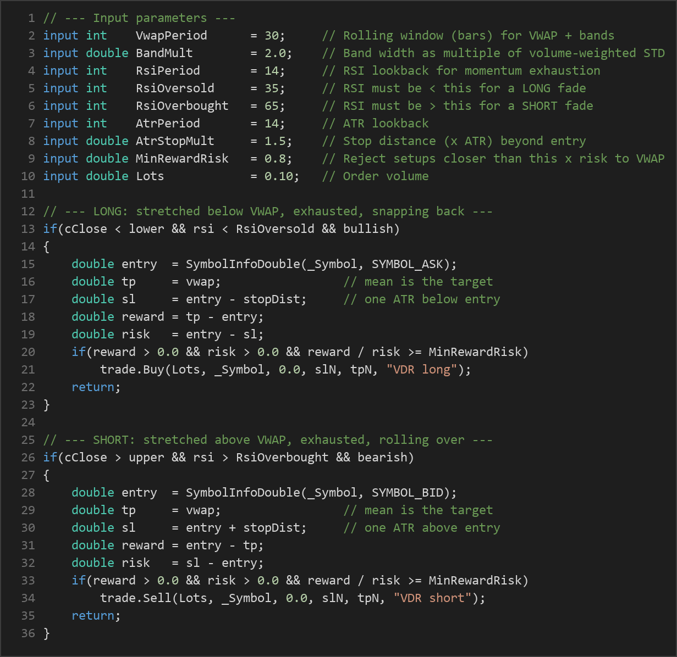
Task: Click 'entry + stopDist' on line 30
Action: [243, 528]
